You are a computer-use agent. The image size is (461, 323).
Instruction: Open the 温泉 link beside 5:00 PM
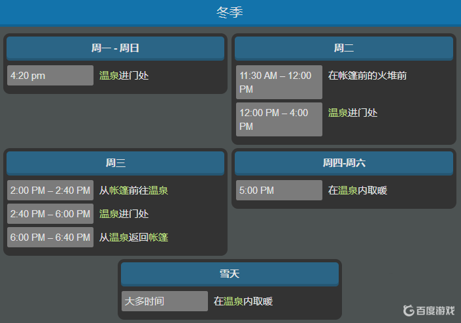point(347,190)
